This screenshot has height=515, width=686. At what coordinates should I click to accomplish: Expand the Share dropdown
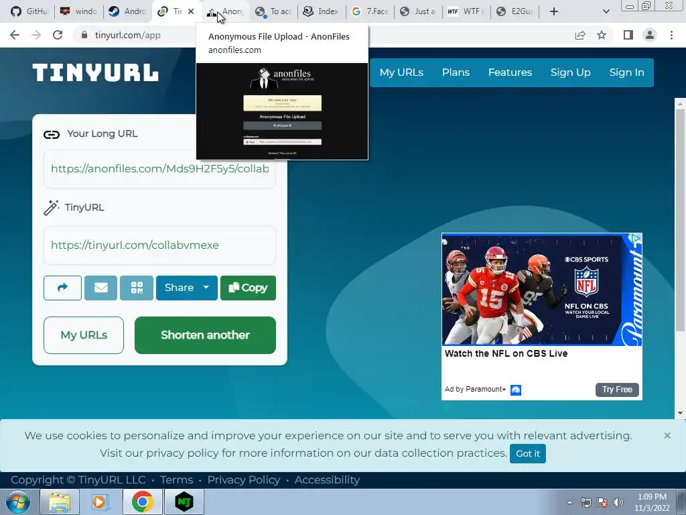pos(187,288)
